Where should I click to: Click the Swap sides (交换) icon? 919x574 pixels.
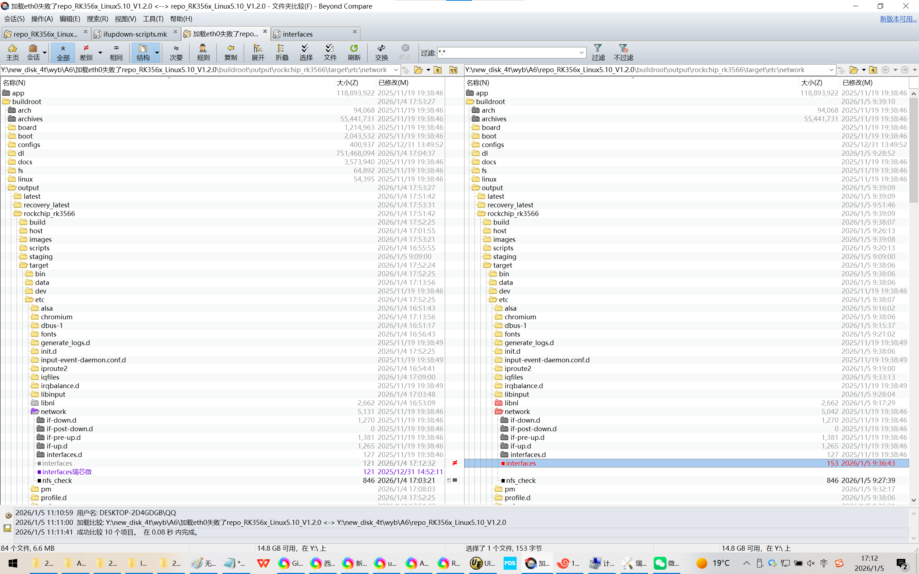point(381,52)
